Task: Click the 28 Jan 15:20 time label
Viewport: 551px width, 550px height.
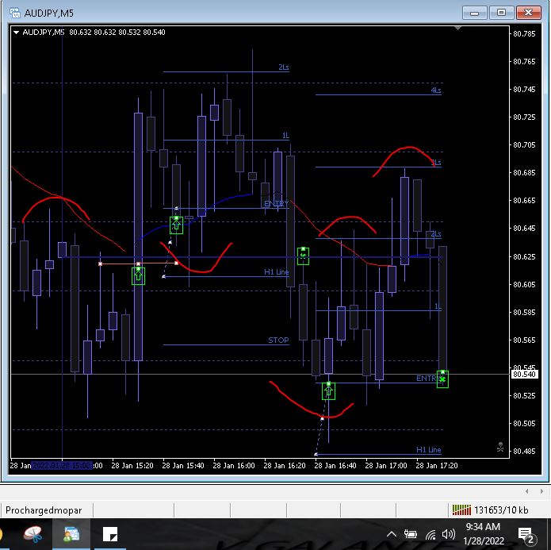Action: click(x=132, y=466)
